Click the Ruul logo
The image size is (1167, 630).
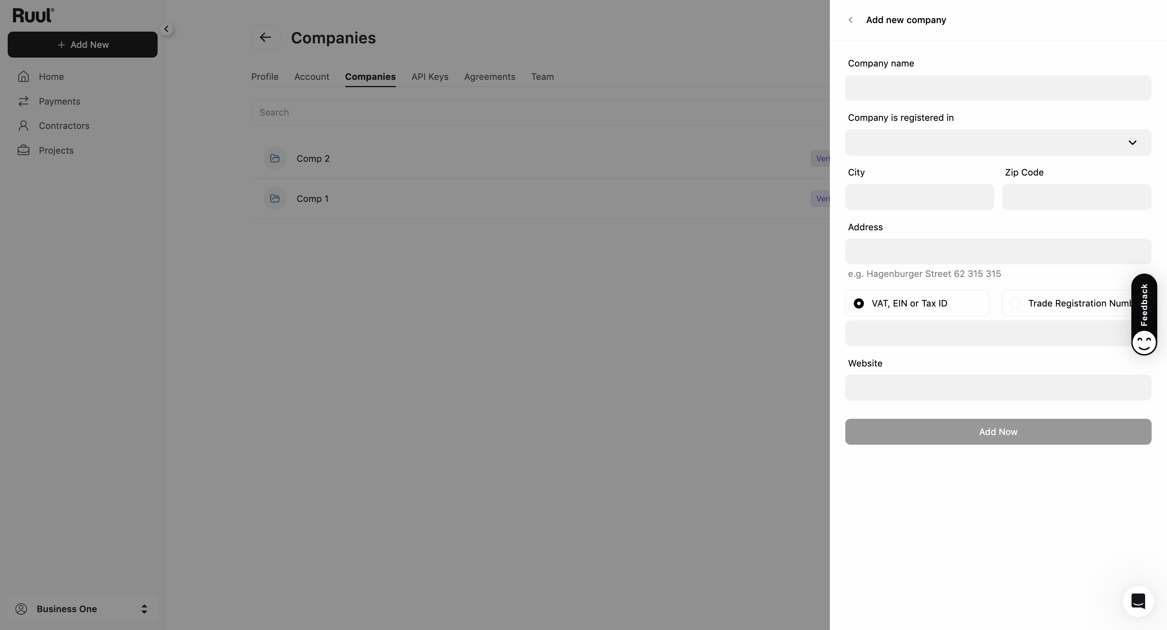(x=33, y=15)
